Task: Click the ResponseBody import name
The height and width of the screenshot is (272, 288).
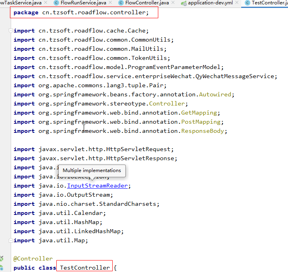Action: pyautogui.click(x=202, y=131)
